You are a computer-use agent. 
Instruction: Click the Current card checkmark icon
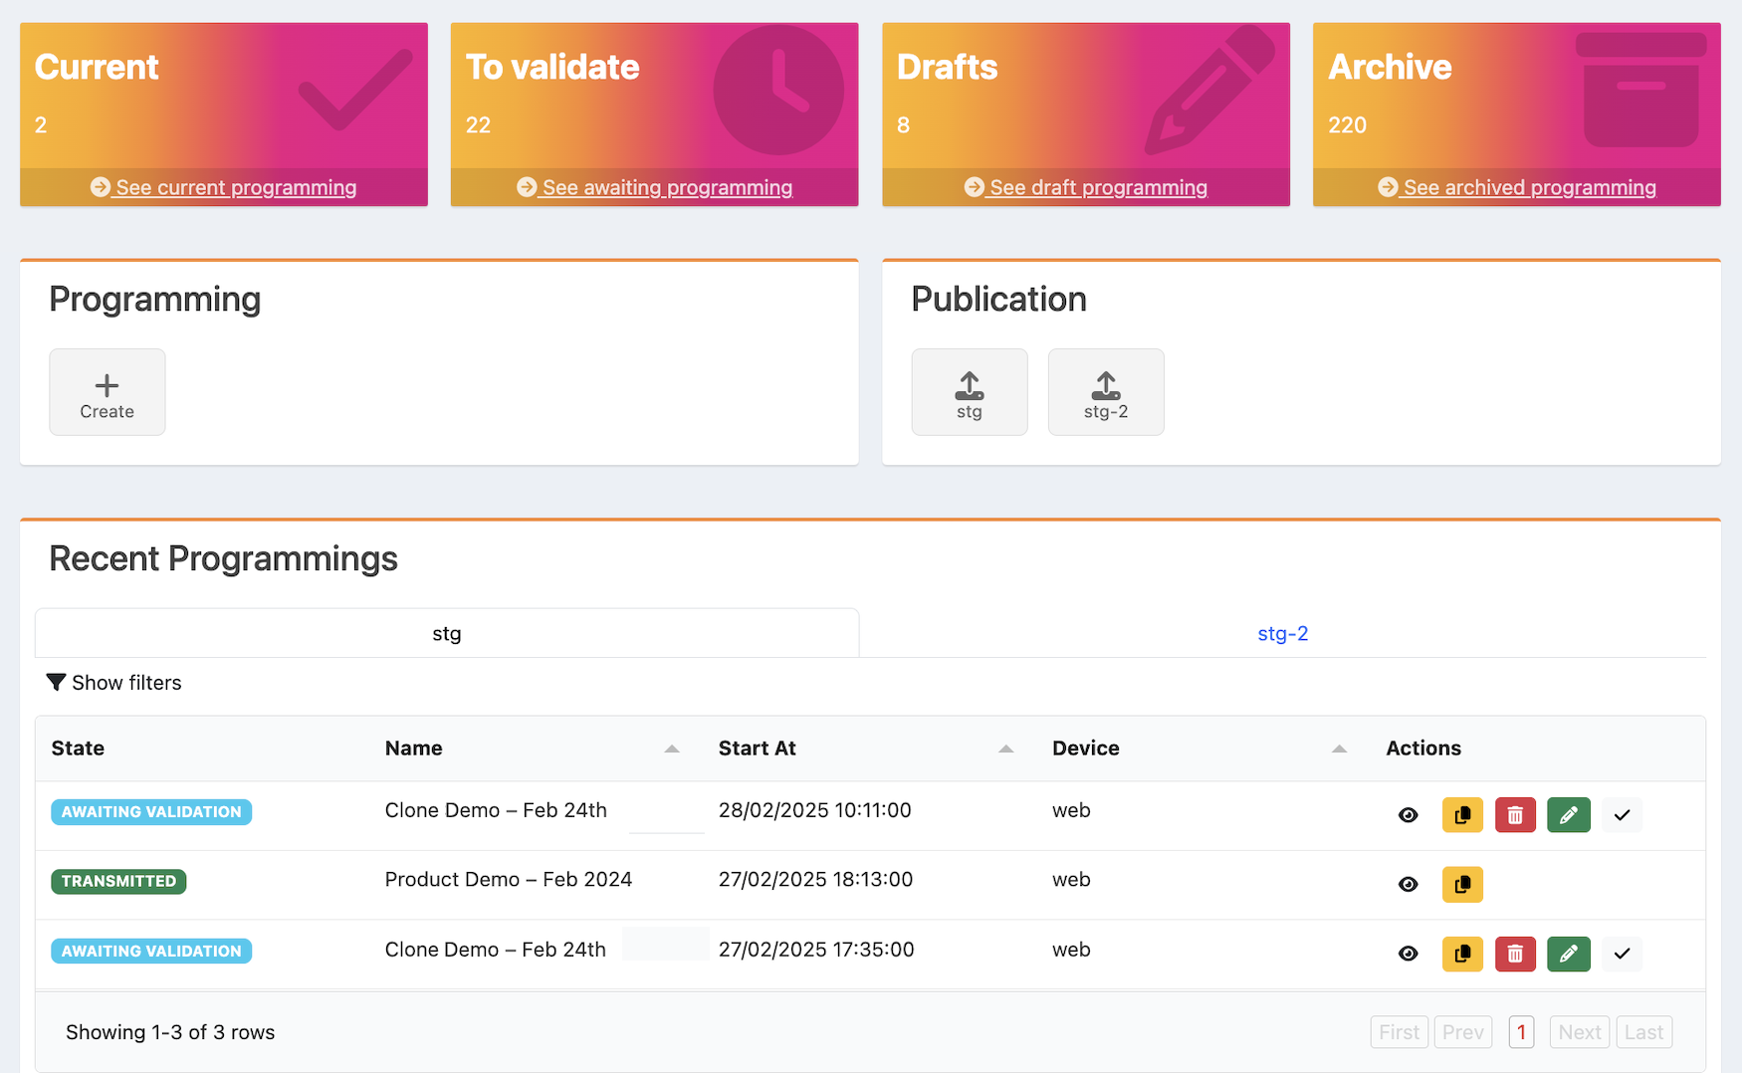(355, 90)
